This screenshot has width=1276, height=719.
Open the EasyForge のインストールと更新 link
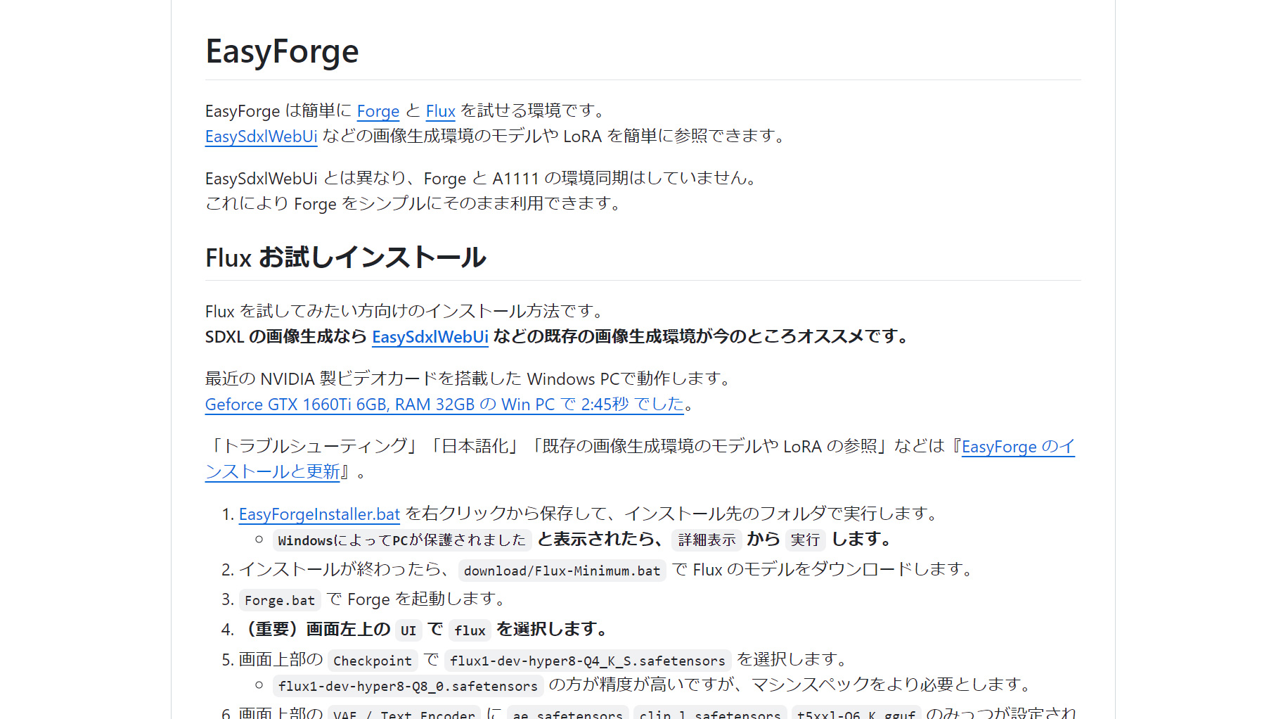coord(1017,447)
